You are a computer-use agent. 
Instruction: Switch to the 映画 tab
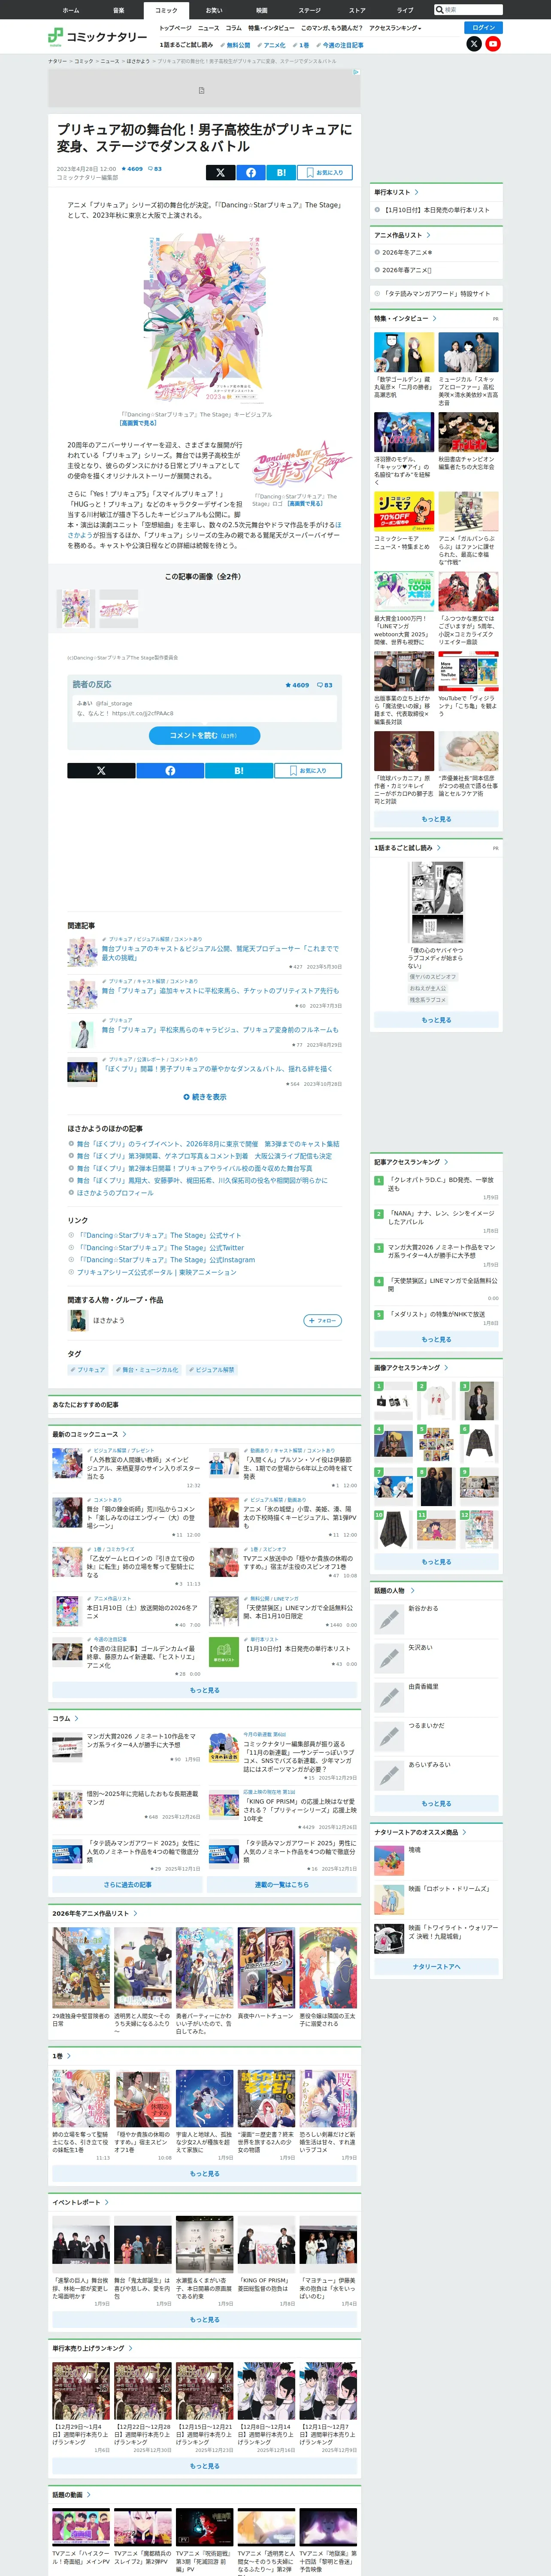(x=262, y=10)
